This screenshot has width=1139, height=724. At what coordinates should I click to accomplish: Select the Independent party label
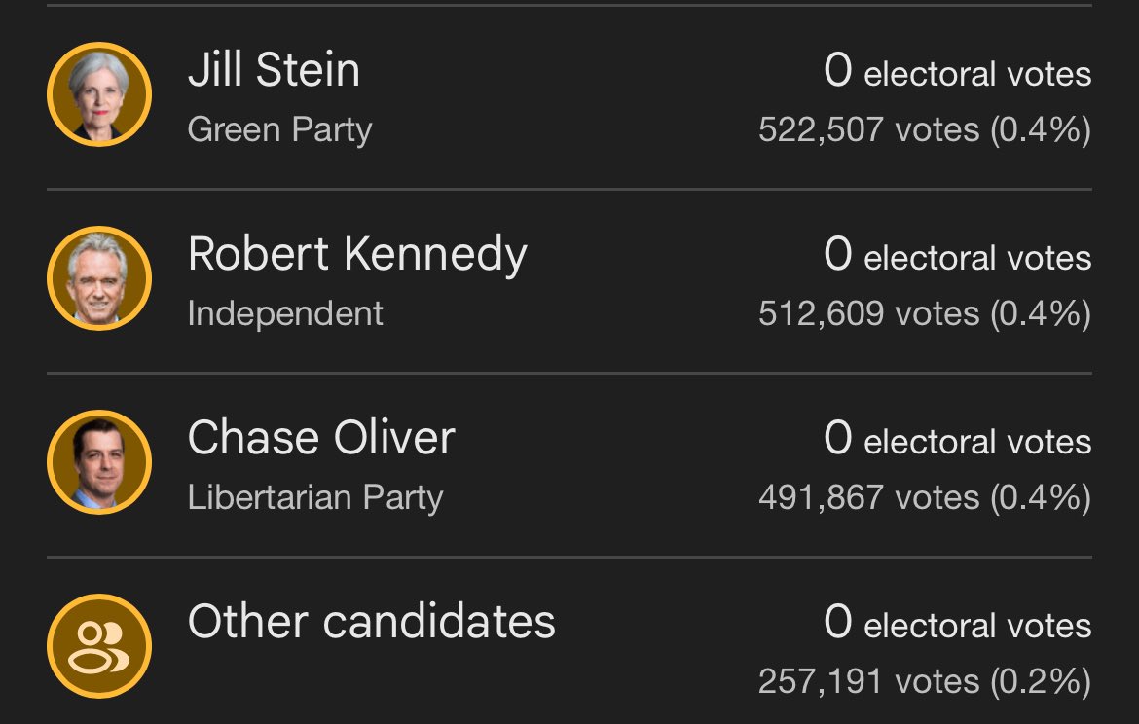point(284,313)
